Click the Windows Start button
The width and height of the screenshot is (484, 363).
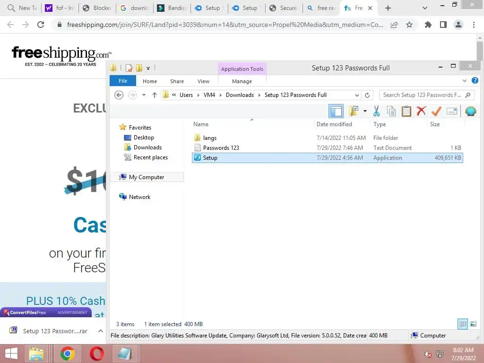11,354
